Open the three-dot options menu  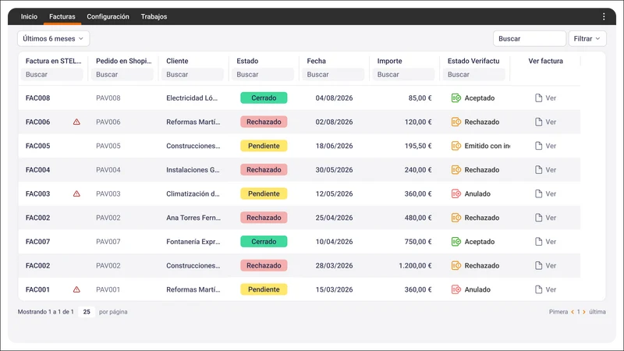tap(604, 16)
